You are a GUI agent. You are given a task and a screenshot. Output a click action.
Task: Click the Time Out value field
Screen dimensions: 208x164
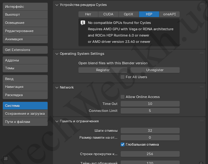(x=150, y=104)
